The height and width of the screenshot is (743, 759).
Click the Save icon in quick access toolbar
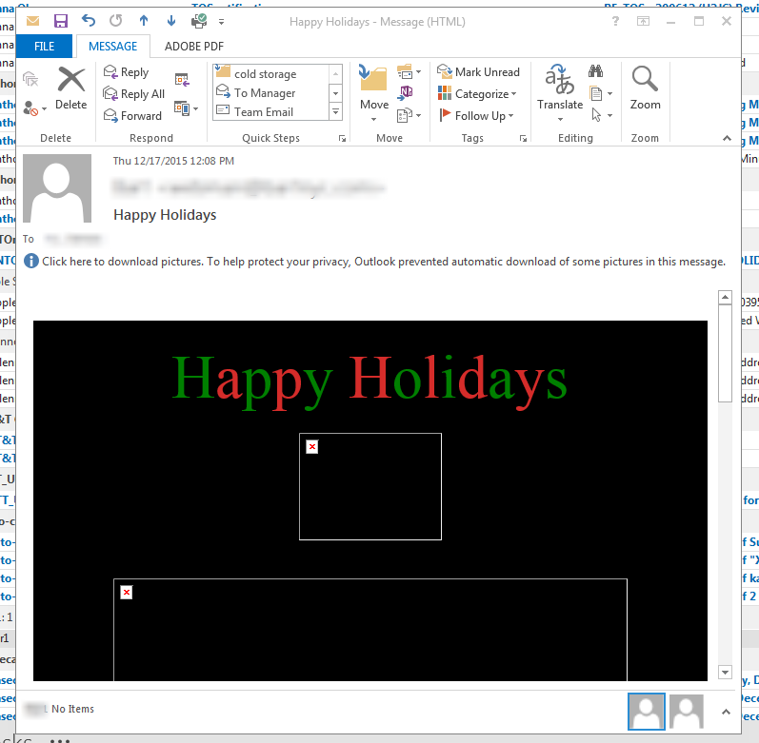(61, 20)
